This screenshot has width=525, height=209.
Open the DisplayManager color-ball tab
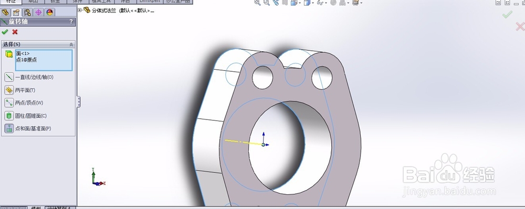pyautogui.click(x=49, y=13)
